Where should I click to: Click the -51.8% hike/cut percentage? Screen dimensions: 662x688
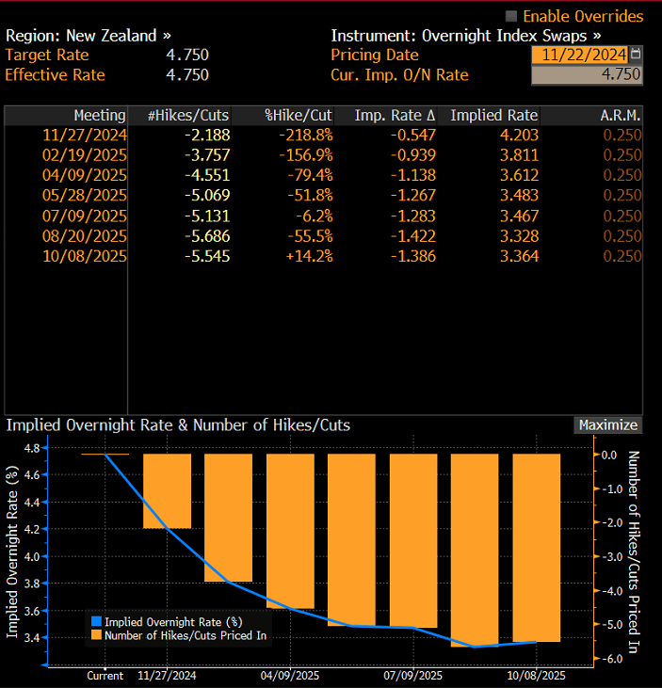[311, 195]
